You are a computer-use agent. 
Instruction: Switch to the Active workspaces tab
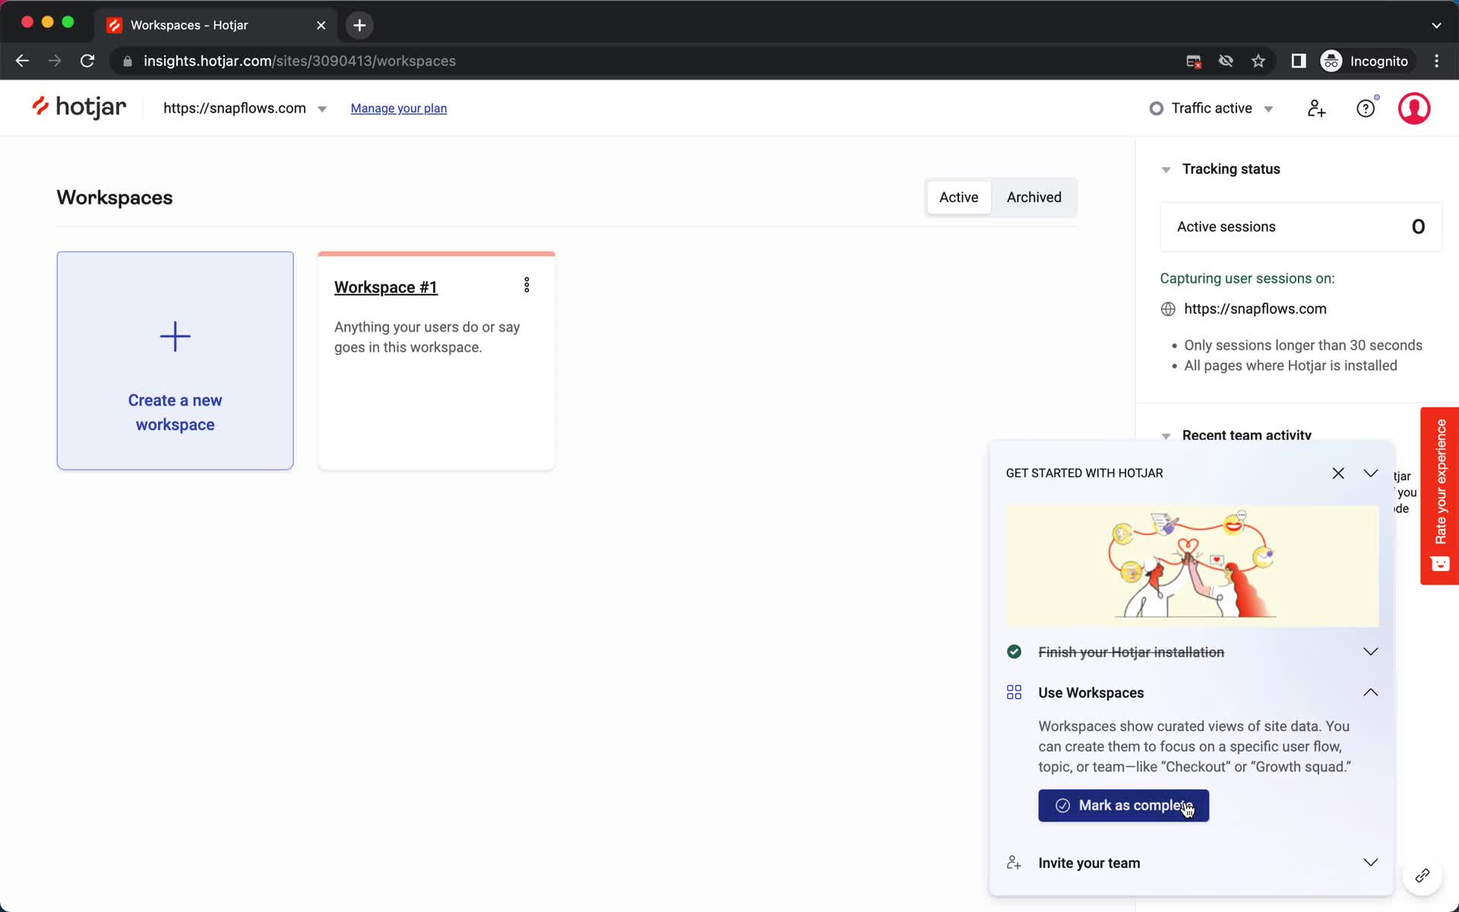(958, 198)
